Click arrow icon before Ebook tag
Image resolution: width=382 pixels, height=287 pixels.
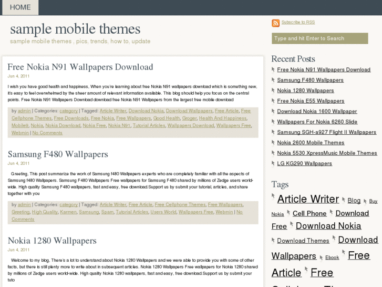322,258
